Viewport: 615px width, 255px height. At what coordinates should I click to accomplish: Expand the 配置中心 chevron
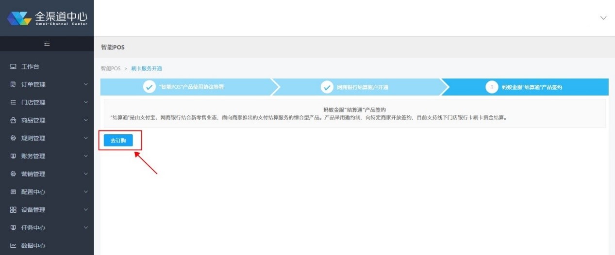[86, 192]
